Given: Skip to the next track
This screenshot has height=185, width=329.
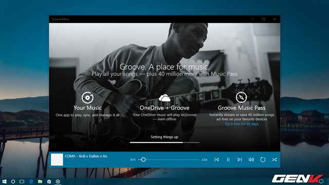Looking at the screenshot, I should tap(240, 160).
